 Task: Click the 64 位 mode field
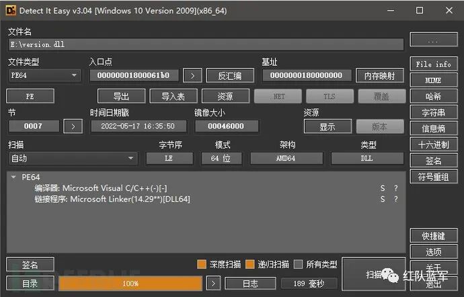pyautogui.click(x=222, y=159)
